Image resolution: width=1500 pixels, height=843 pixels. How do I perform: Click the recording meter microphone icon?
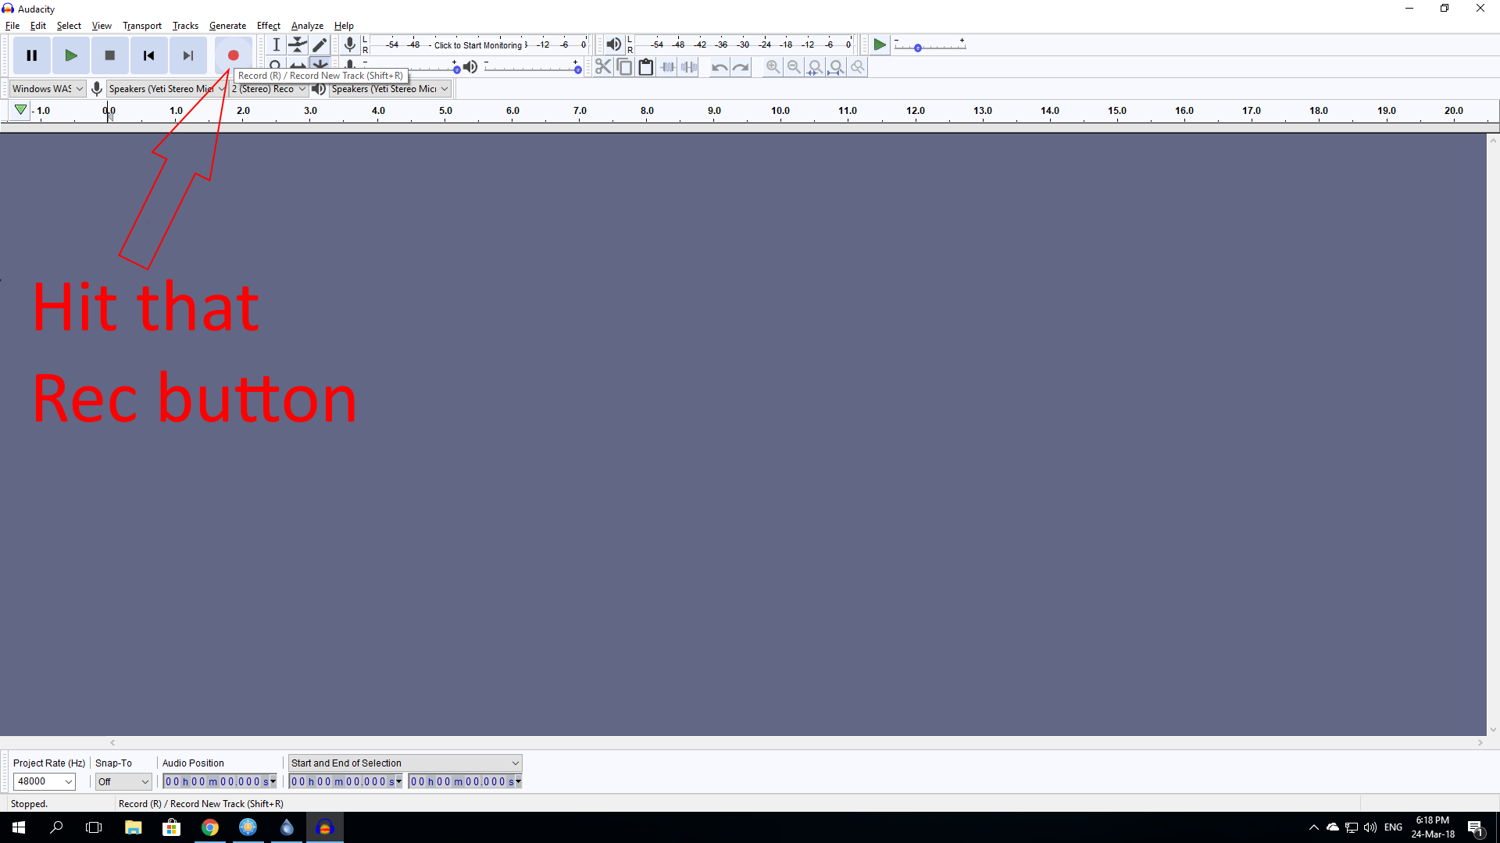click(x=350, y=44)
